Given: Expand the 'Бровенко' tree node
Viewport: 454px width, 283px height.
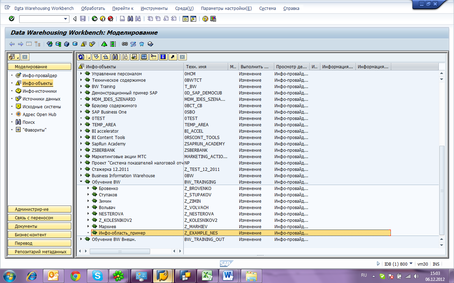Looking at the screenshot, I should (88, 188).
